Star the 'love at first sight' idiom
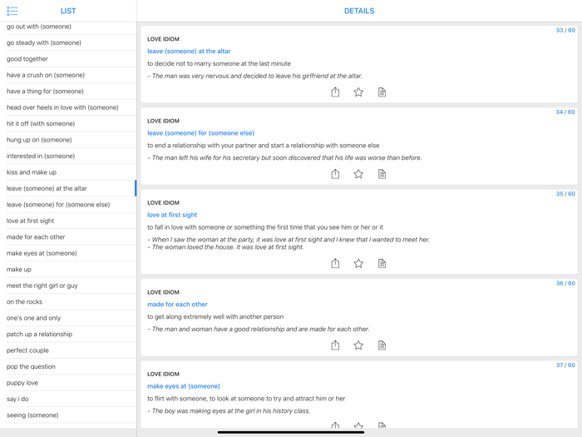 (358, 264)
